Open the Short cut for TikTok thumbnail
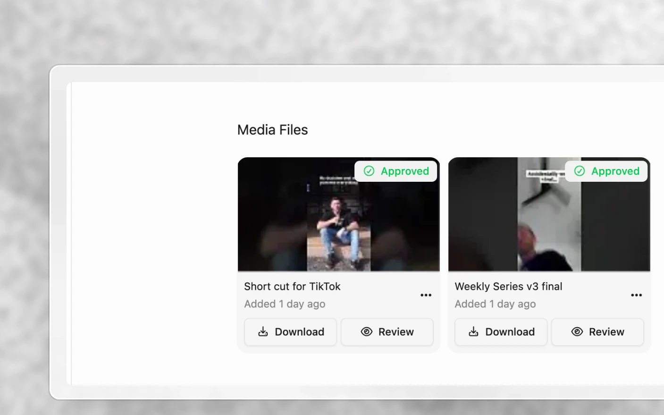Image resolution: width=664 pixels, height=415 pixels. pos(338,214)
